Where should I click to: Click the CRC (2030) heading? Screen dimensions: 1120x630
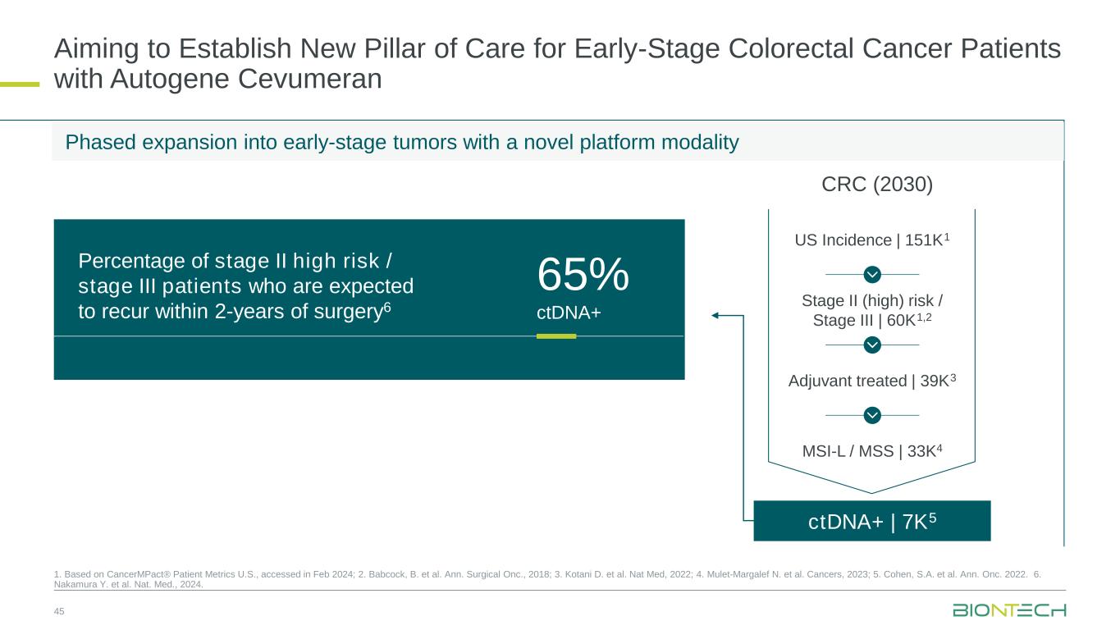(x=877, y=185)
